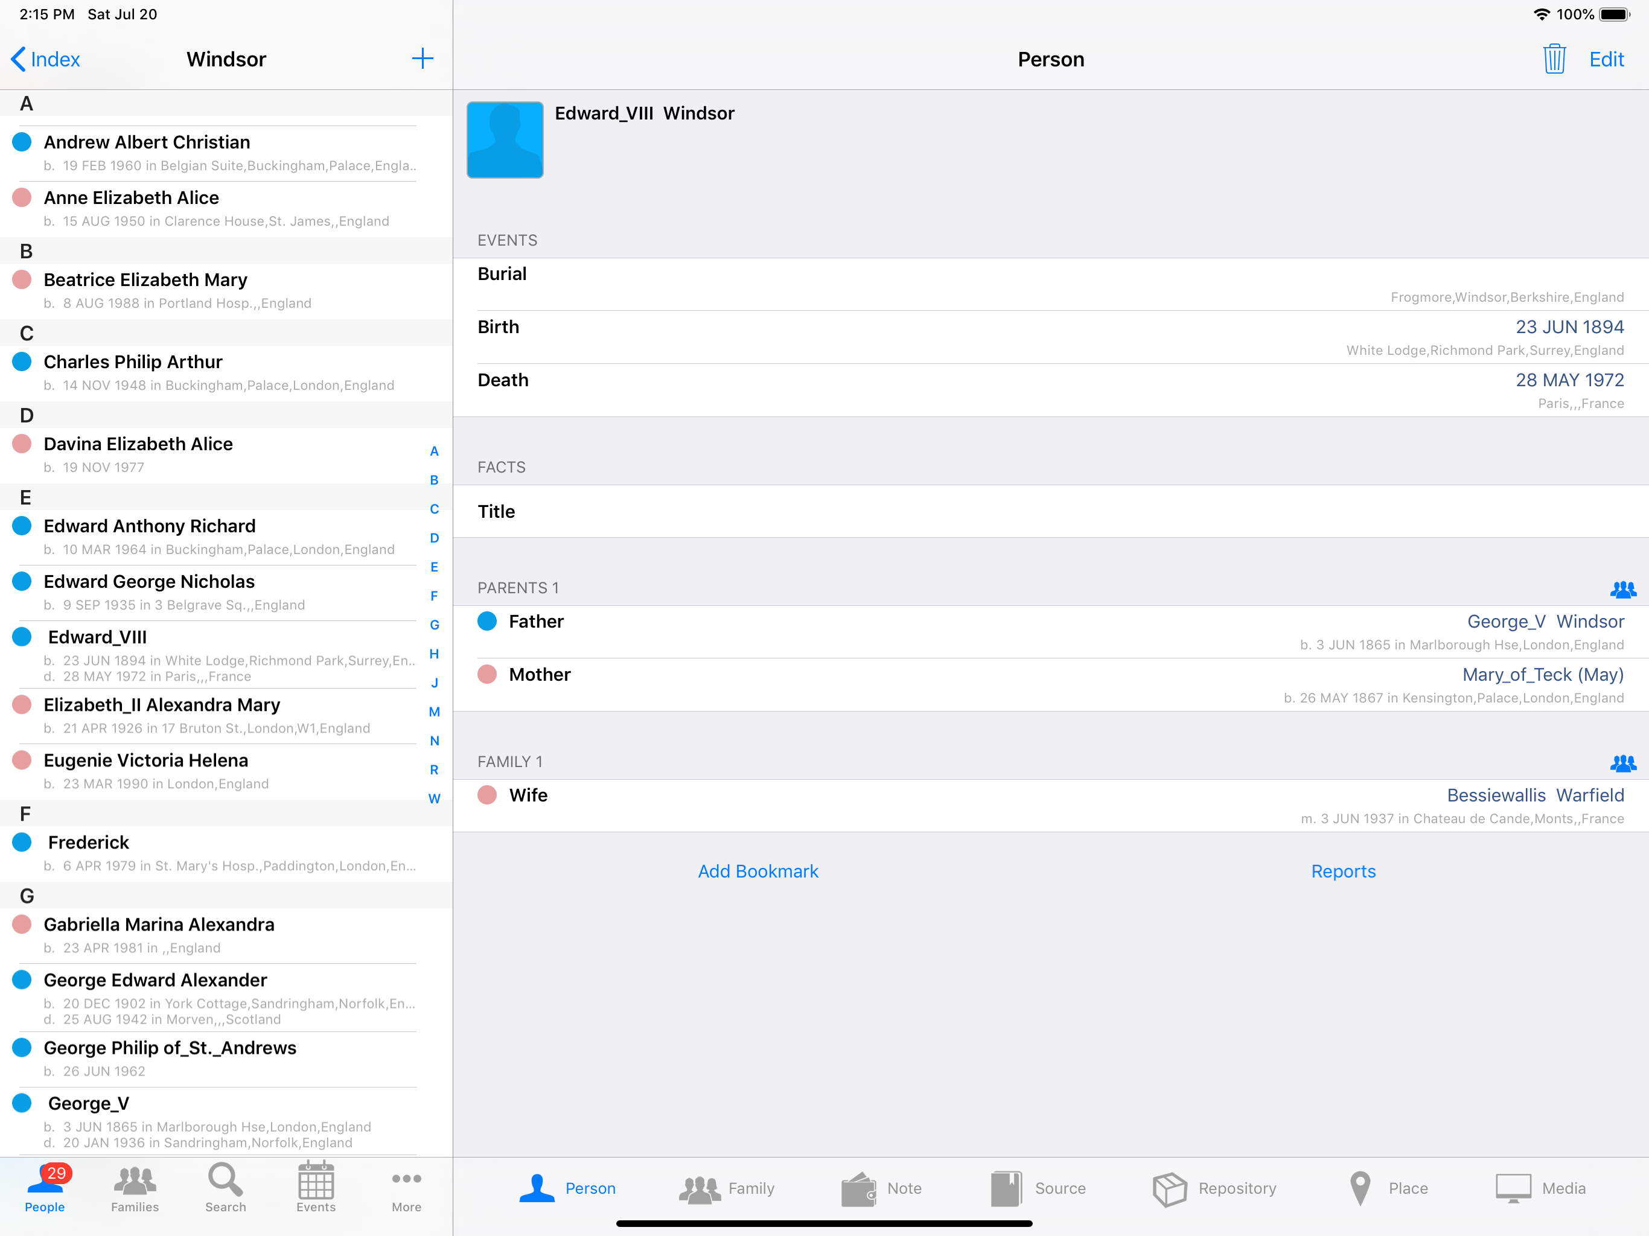The height and width of the screenshot is (1236, 1649).
Task: Select Eugenie Victoria Helena in list
Action: (x=226, y=771)
